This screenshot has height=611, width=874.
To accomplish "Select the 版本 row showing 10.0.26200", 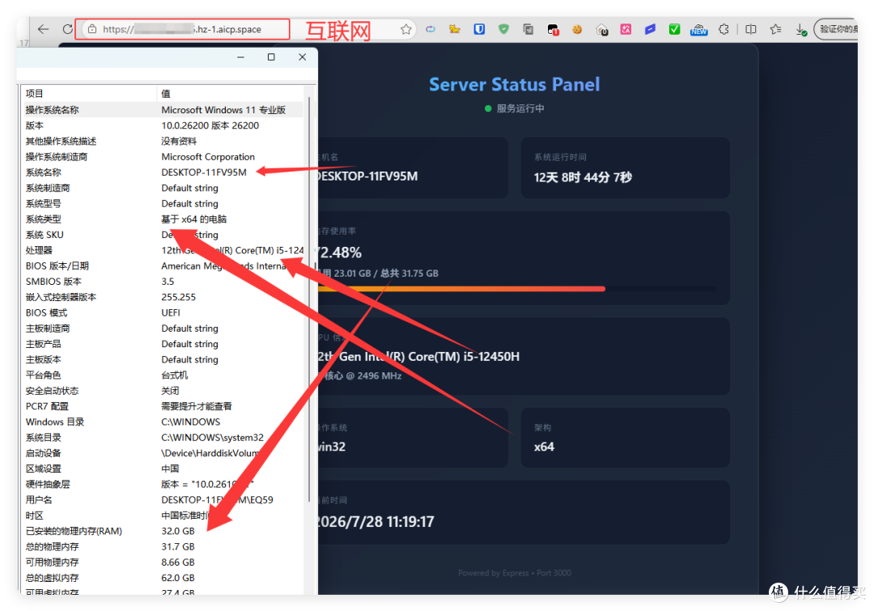I will [x=163, y=125].
